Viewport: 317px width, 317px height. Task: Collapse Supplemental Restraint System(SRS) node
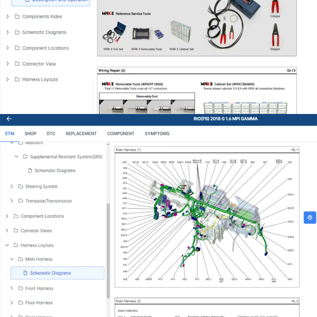[16, 156]
